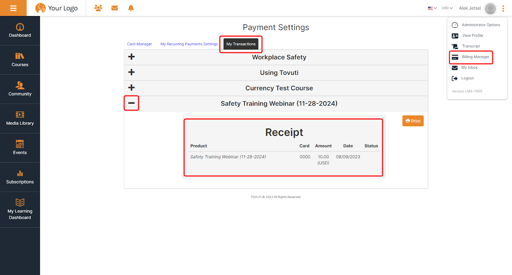Open the language flag dropdown
The height and width of the screenshot is (275, 512).
[x=432, y=8]
